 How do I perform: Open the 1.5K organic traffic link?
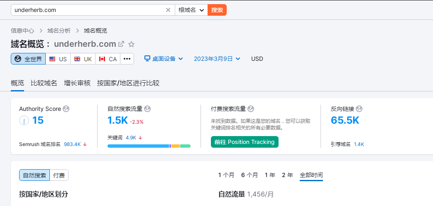[117, 120]
